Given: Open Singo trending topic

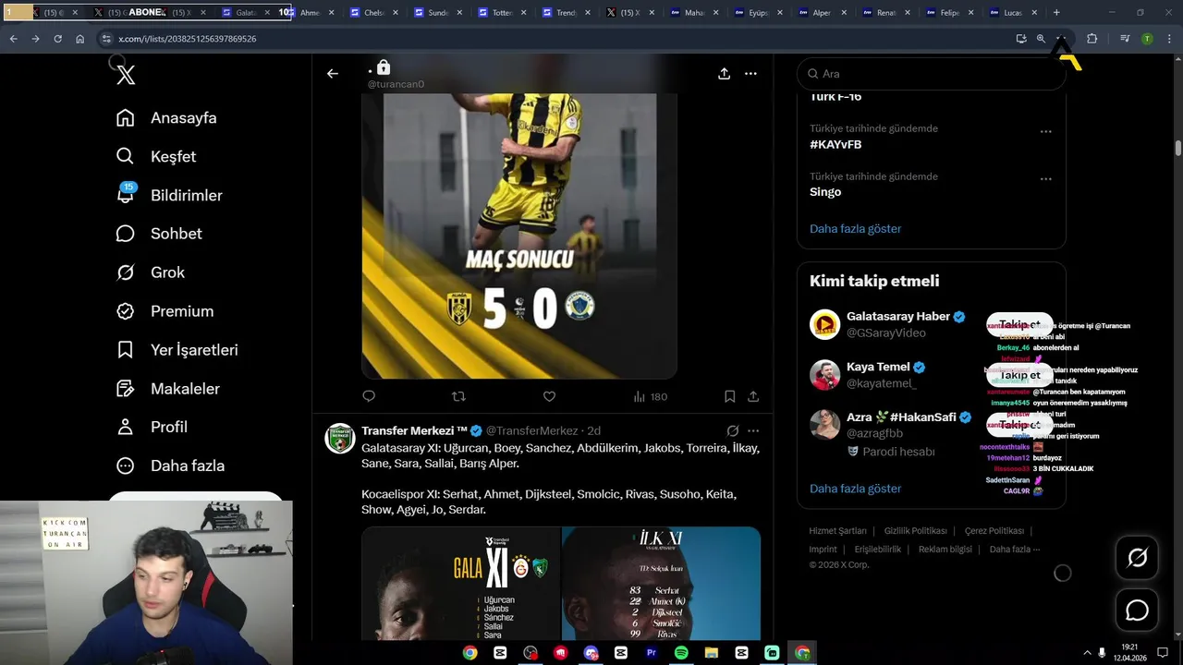Looking at the screenshot, I should click(x=825, y=192).
